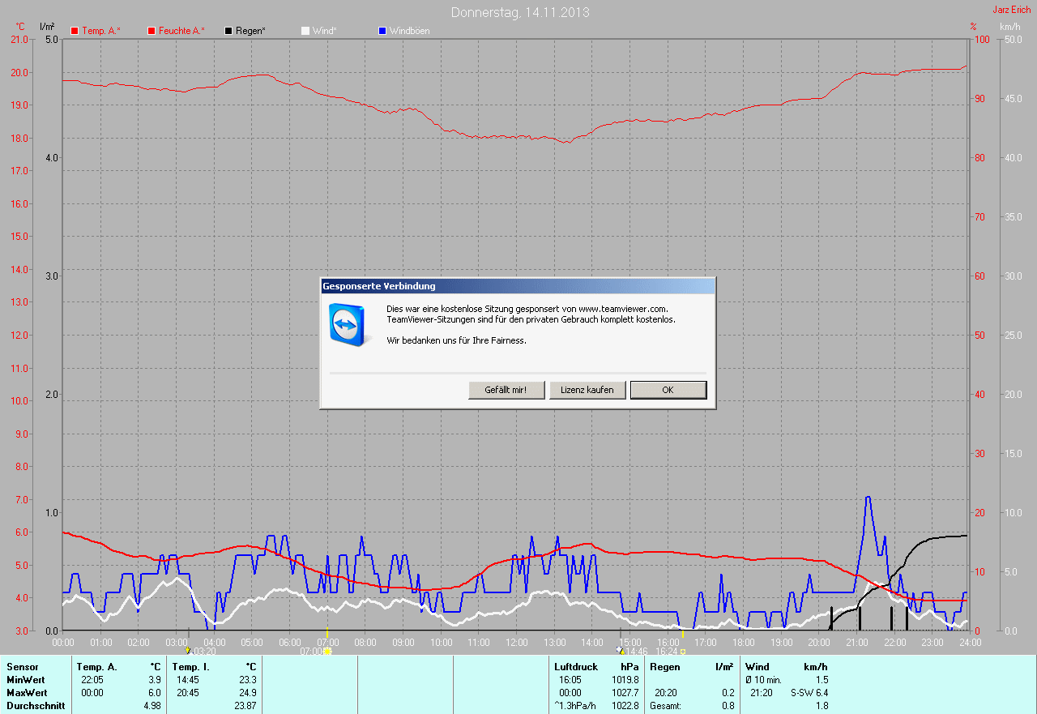Viewport: 1037px width, 714px height.
Task: Click the TeamViewer logo in the dialog
Action: 348,324
